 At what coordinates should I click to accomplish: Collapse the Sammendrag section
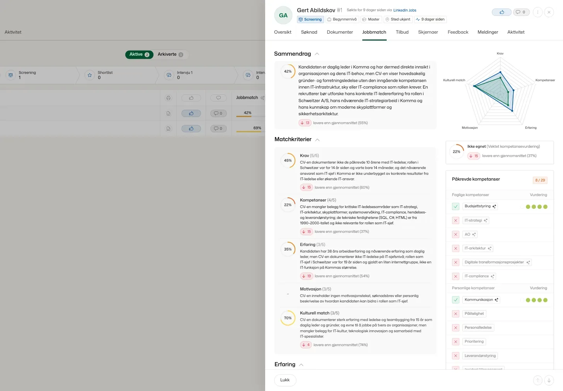pyautogui.click(x=317, y=54)
